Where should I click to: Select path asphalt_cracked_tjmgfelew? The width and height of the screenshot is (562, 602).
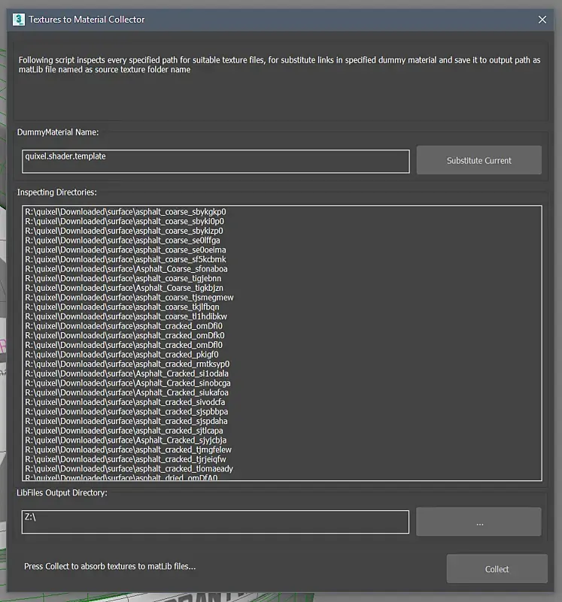click(x=129, y=449)
